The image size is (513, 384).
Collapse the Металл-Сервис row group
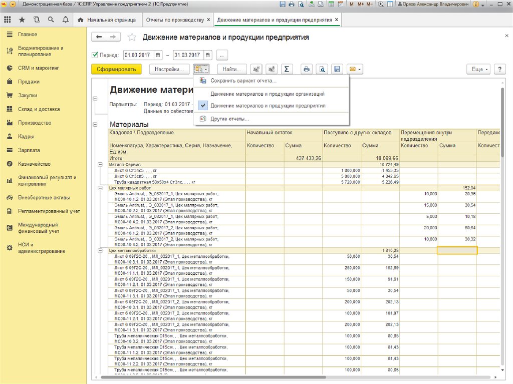100,165
